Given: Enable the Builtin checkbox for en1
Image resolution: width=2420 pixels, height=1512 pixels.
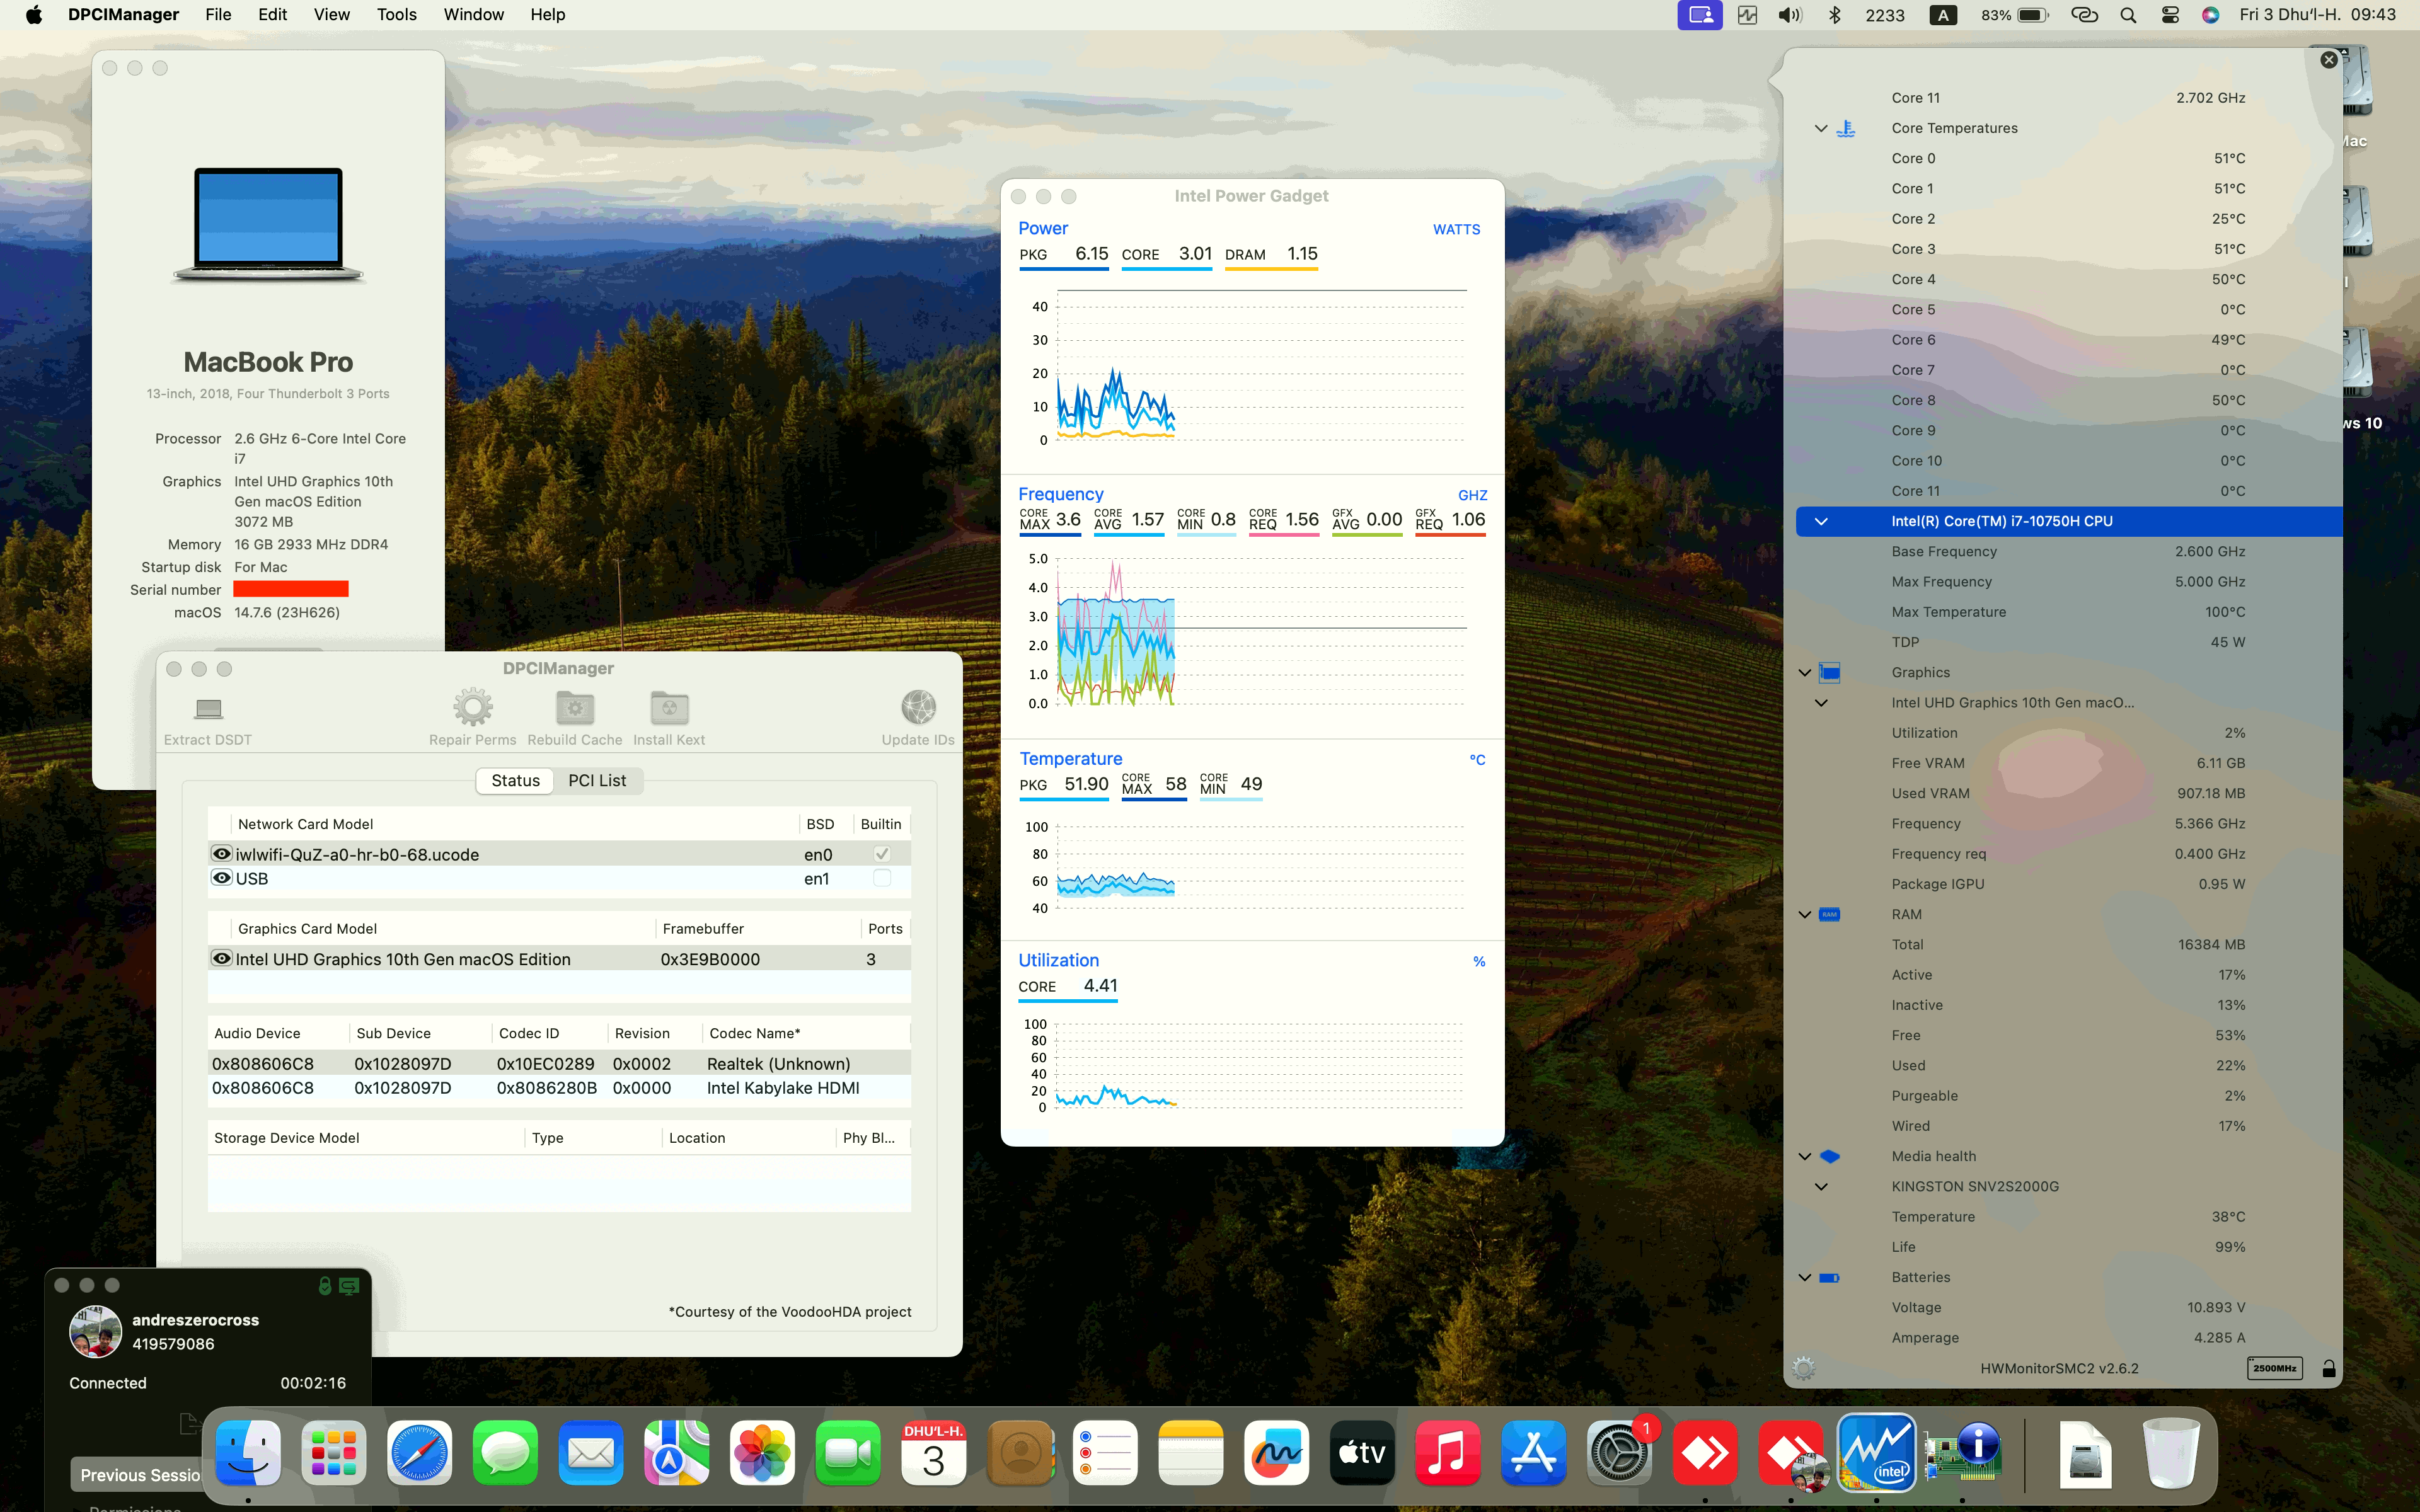Looking at the screenshot, I should point(881,878).
